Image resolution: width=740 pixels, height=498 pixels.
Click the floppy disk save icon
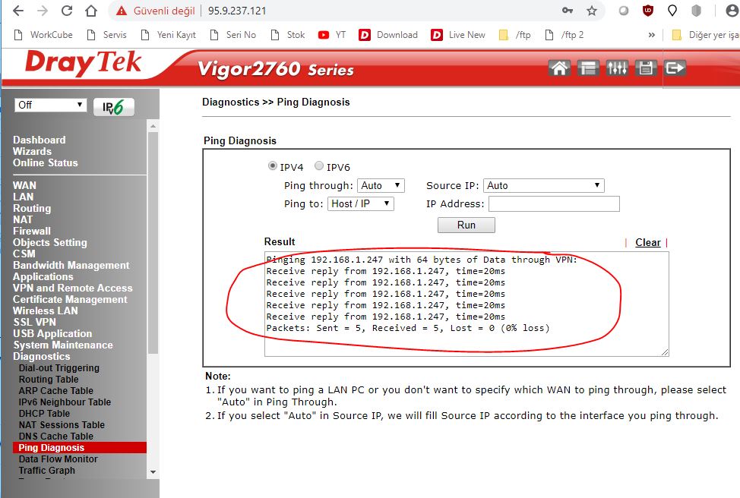(646, 68)
